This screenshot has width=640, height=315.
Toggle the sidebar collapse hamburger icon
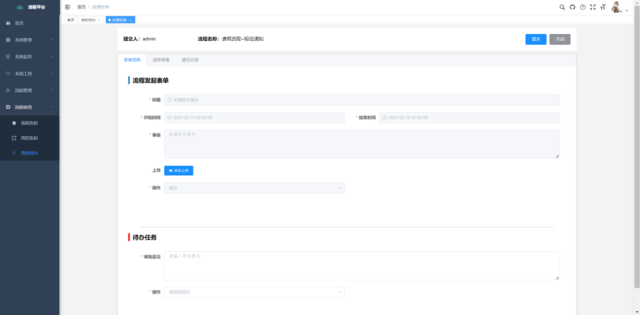click(x=68, y=7)
